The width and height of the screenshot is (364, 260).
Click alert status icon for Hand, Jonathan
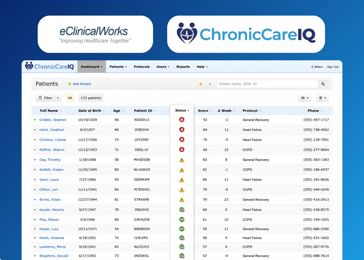182,129
